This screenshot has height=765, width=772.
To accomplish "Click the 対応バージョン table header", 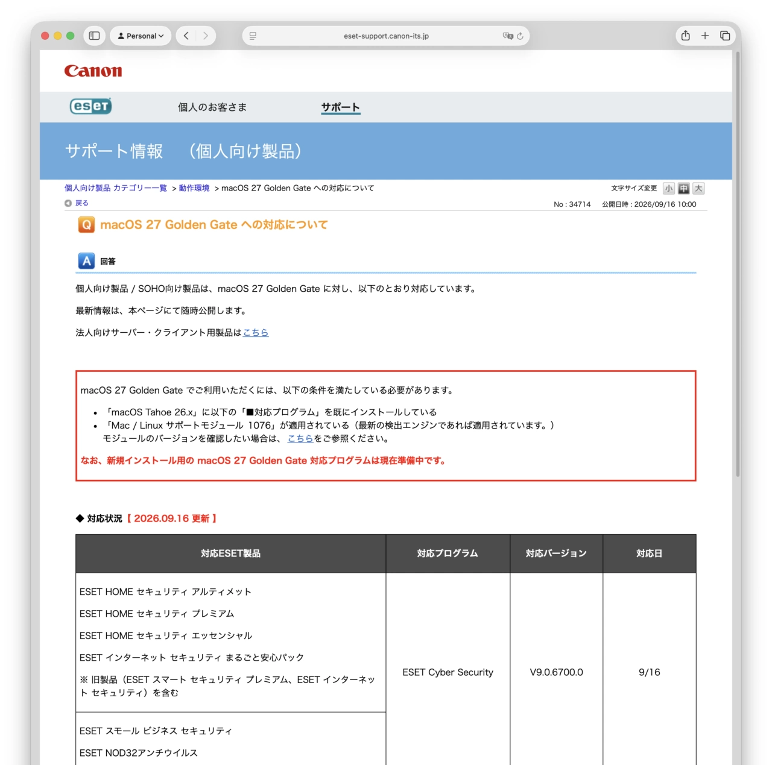I will tap(556, 553).
